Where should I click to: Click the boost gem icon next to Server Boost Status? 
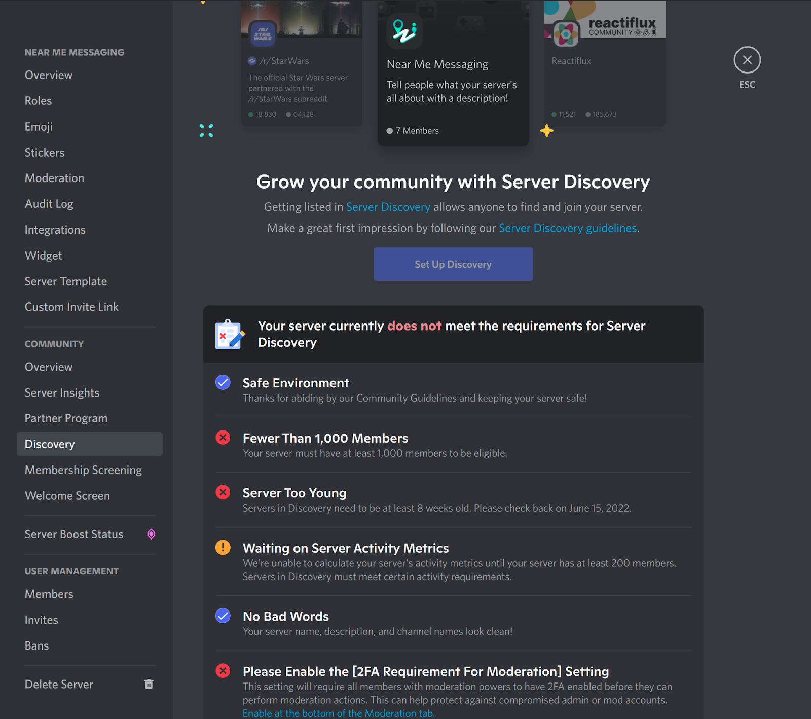click(x=151, y=534)
